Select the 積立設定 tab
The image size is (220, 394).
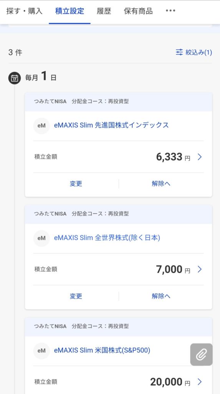click(x=70, y=11)
